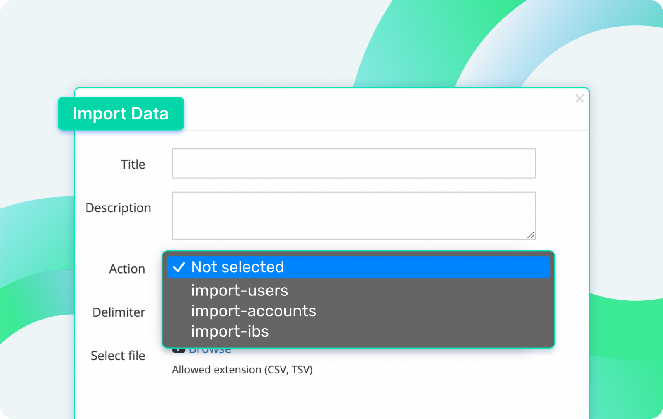Click the Import Data header badge

(121, 114)
